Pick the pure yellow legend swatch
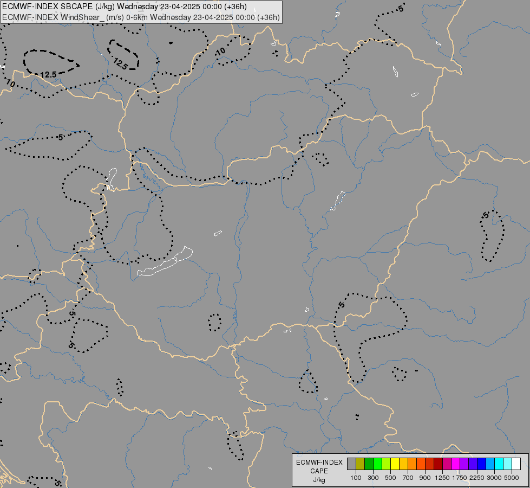 click(395, 464)
